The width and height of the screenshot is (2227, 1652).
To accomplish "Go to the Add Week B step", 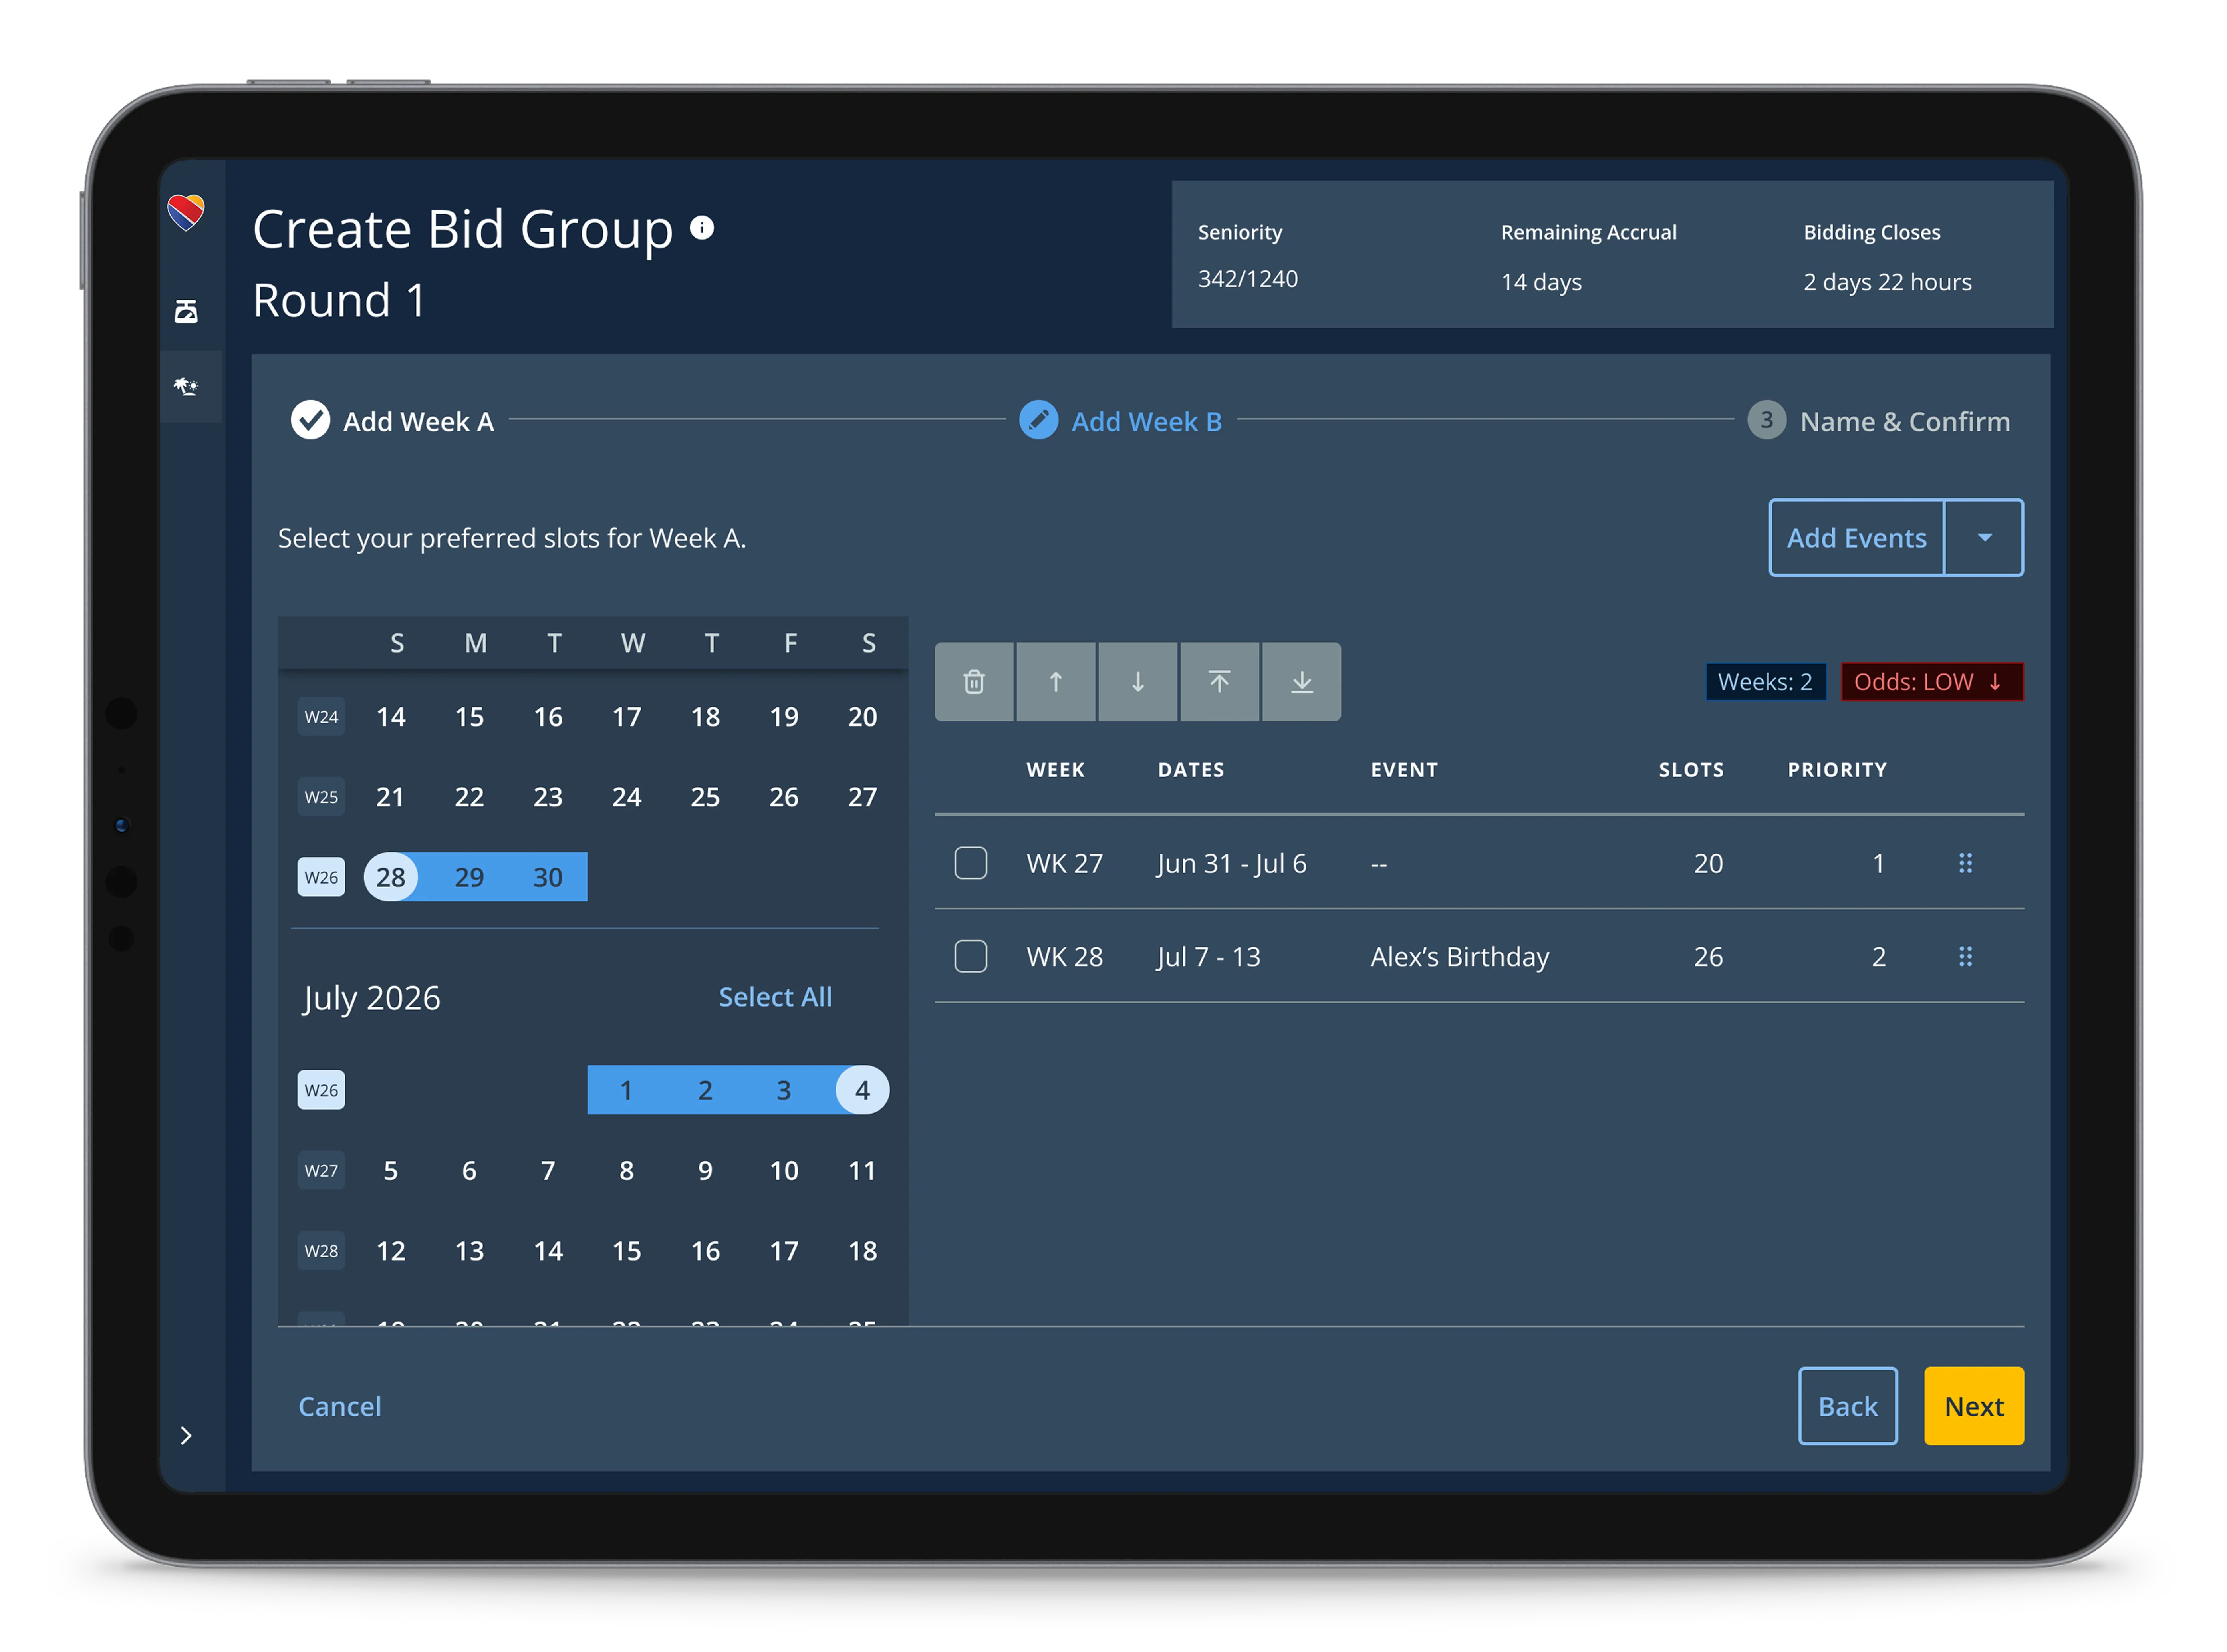I will (1121, 421).
